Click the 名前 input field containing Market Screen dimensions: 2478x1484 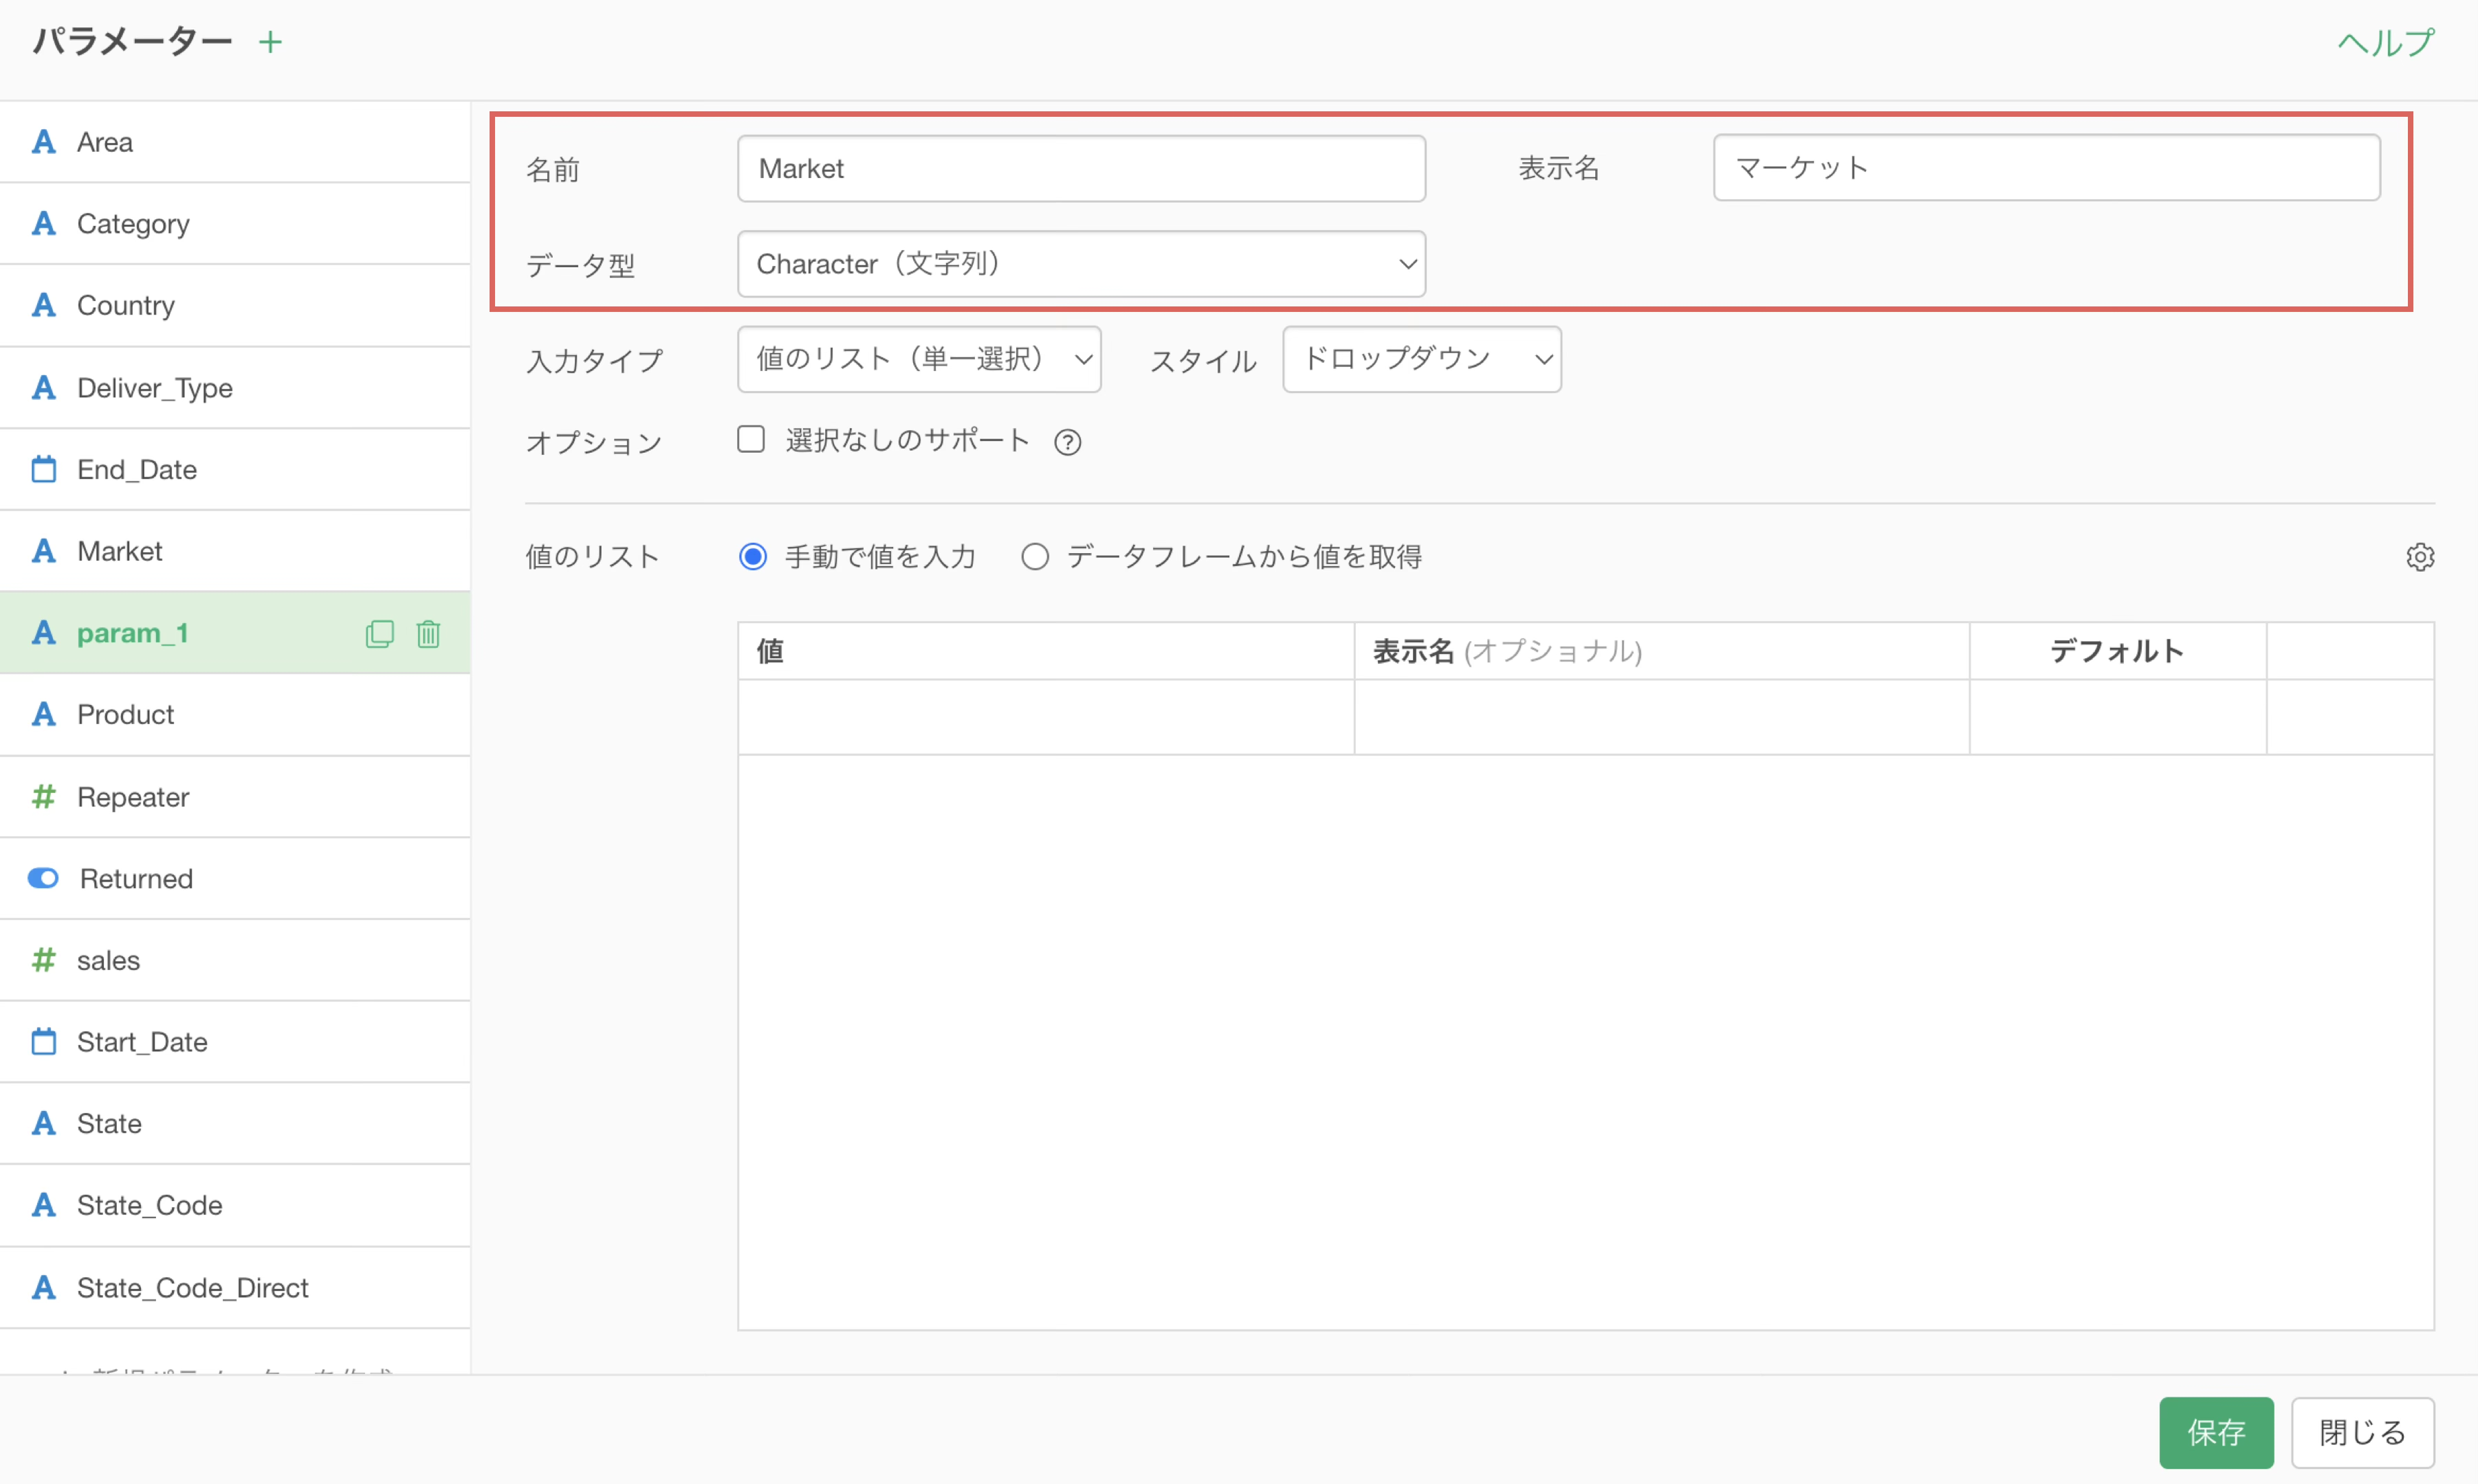click(1081, 169)
